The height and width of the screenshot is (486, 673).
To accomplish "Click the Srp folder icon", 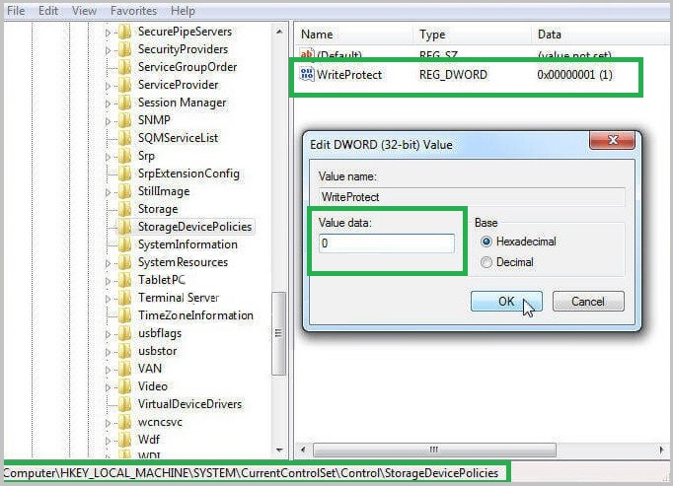I will 125,156.
